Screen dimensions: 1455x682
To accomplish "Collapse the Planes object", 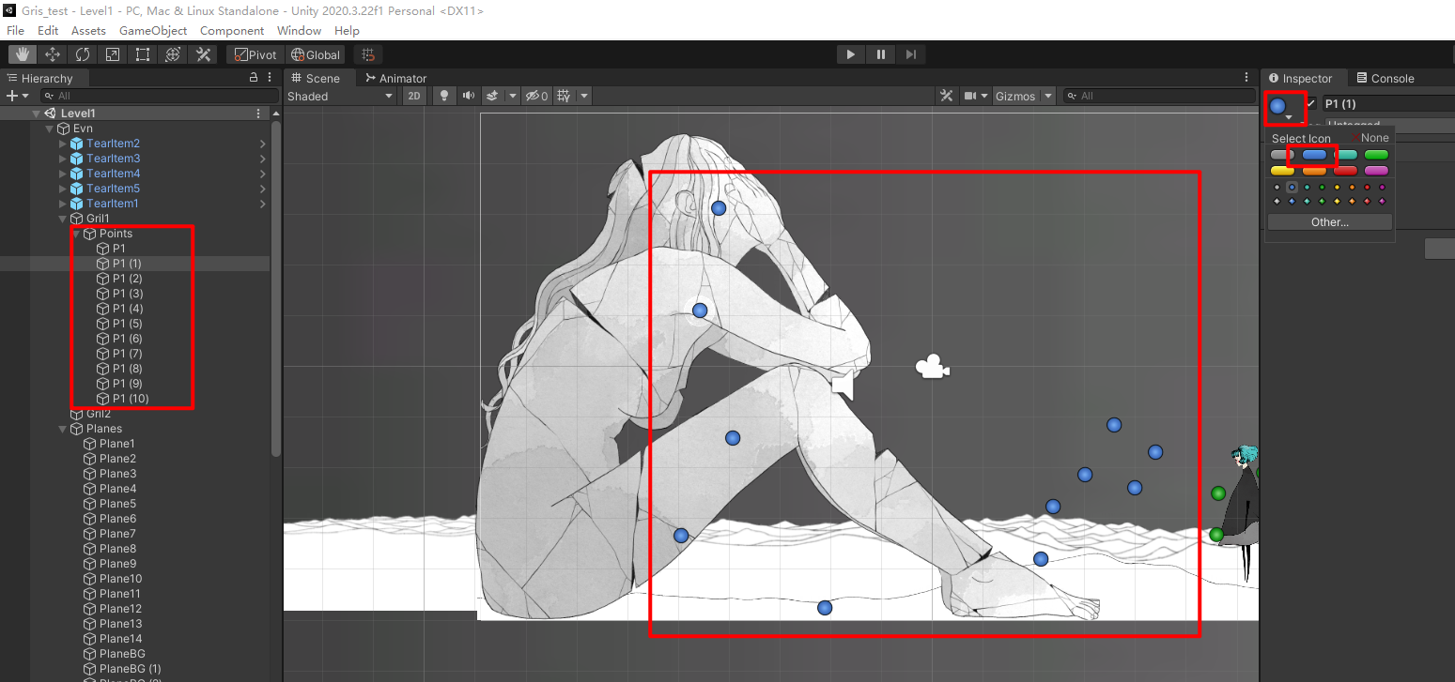I will click(x=63, y=429).
